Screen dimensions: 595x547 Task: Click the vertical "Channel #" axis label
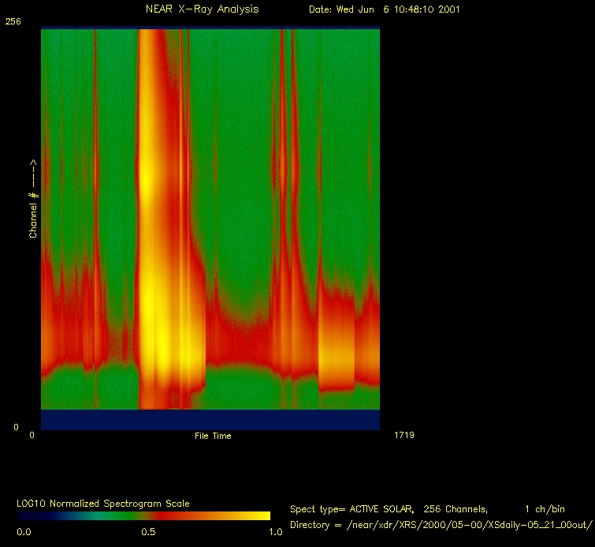pyautogui.click(x=33, y=199)
